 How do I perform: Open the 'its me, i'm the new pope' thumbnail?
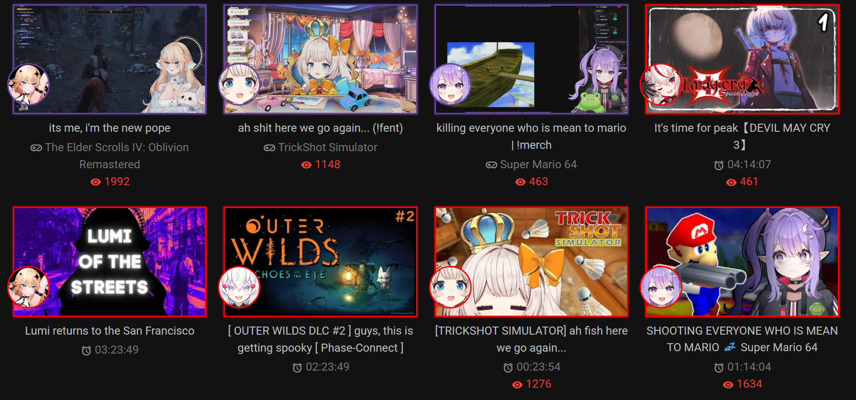click(x=110, y=59)
